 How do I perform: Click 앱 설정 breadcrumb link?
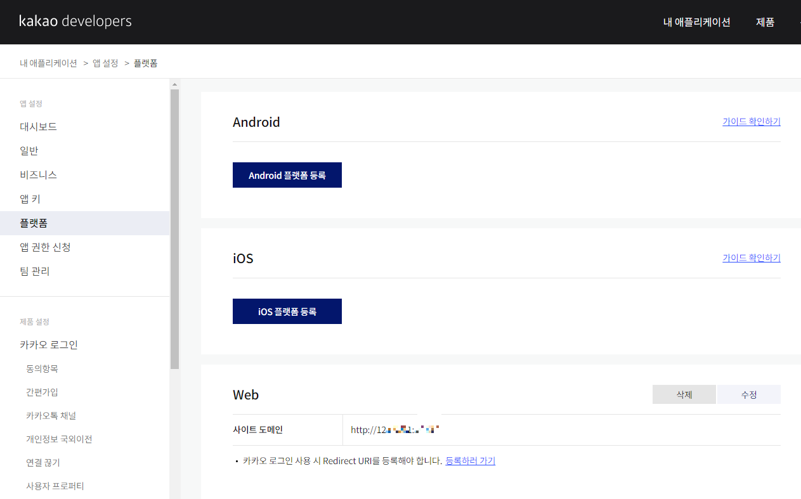(105, 63)
